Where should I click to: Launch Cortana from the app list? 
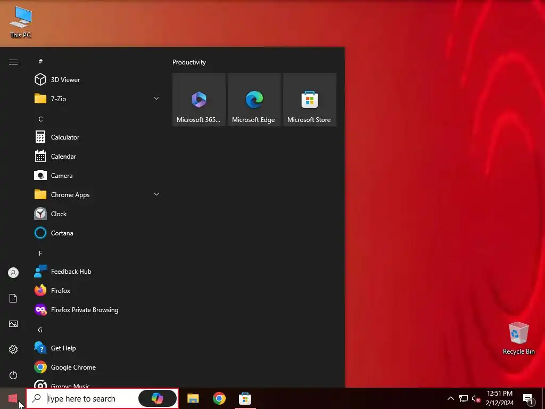point(97,233)
